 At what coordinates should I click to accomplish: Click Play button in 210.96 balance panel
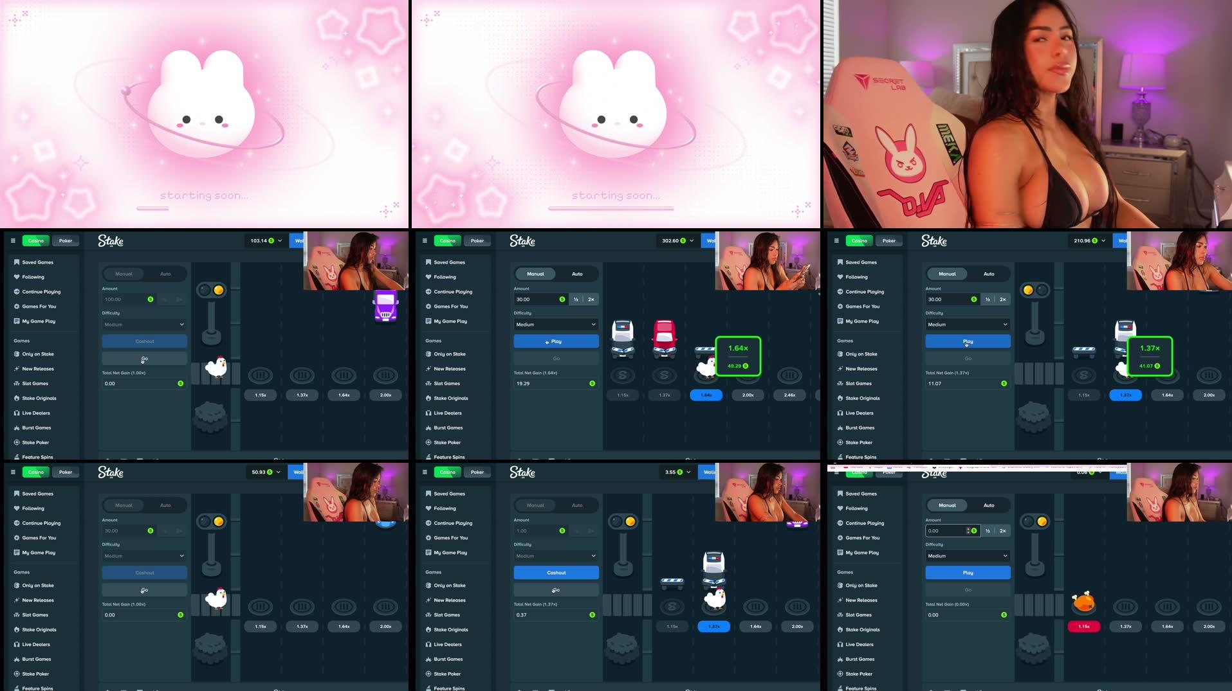coord(968,341)
